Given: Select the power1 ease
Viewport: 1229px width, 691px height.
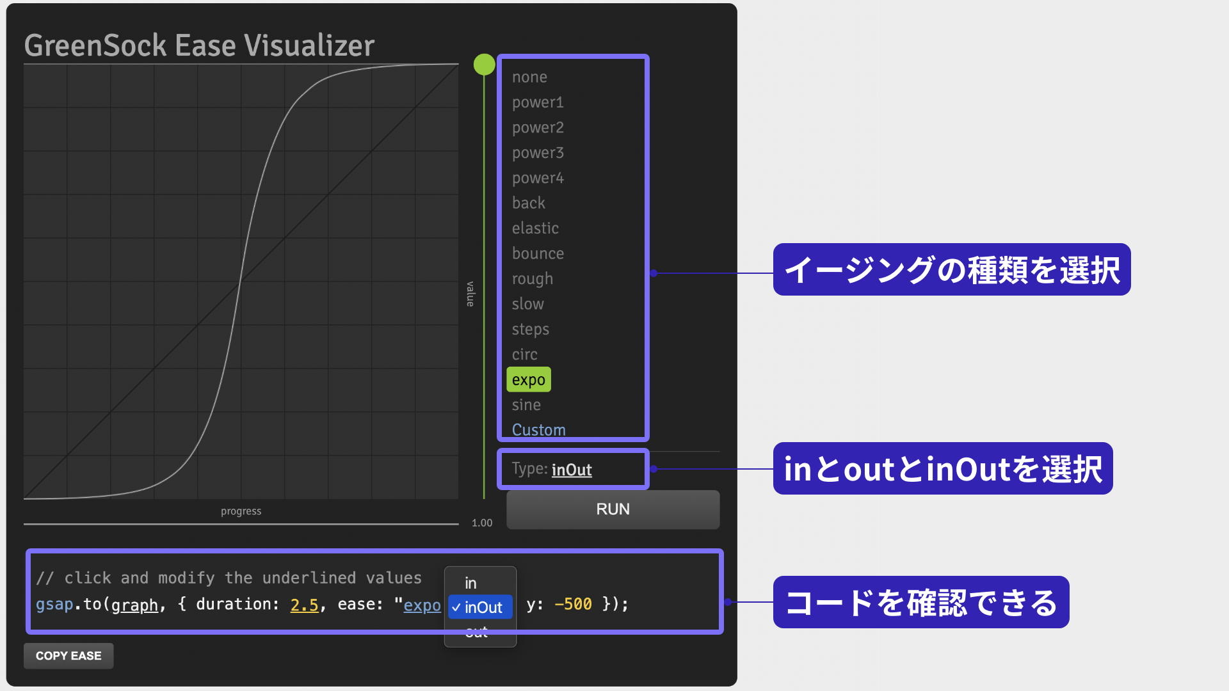Looking at the screenshot, I should click(538, 102).
